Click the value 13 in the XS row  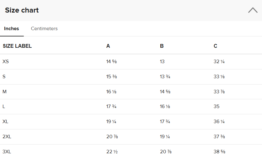click(x=162, y=62)
